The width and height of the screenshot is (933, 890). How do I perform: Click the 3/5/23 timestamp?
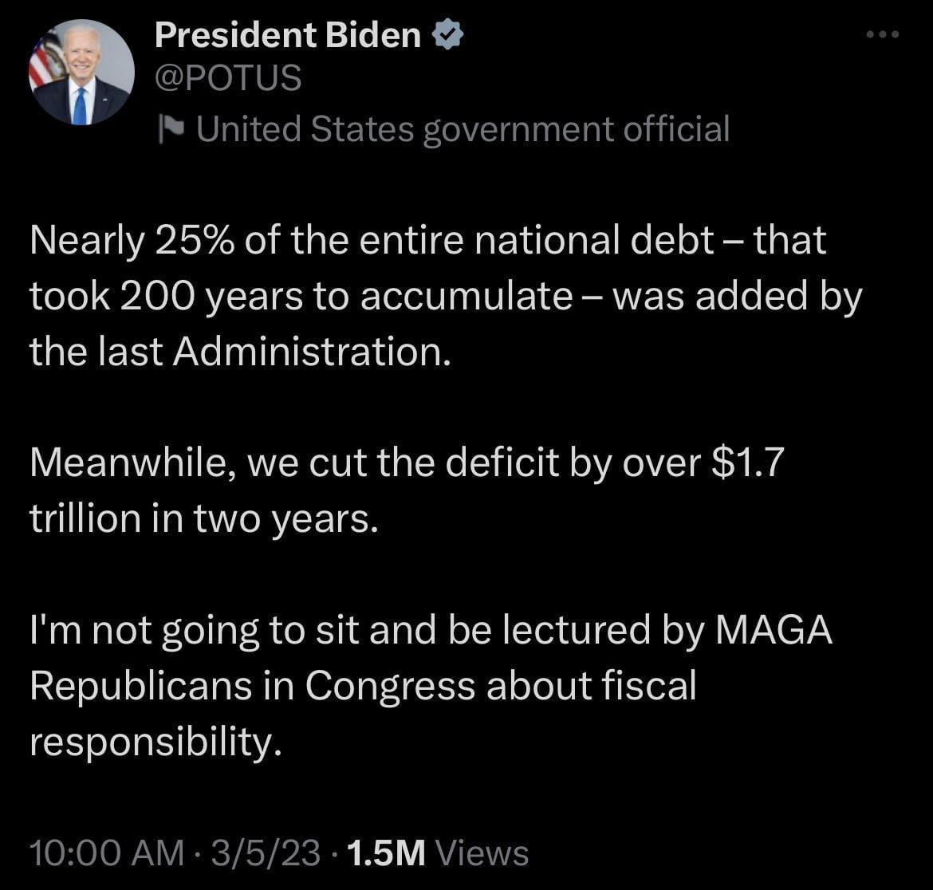(x=265, y=852)
